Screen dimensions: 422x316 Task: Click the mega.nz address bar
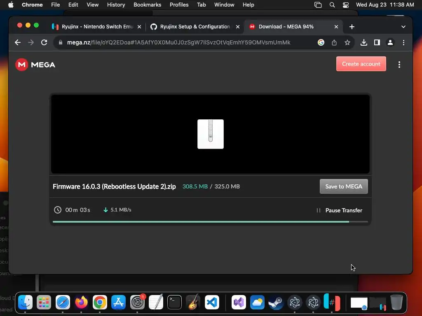tap(179, 42)
